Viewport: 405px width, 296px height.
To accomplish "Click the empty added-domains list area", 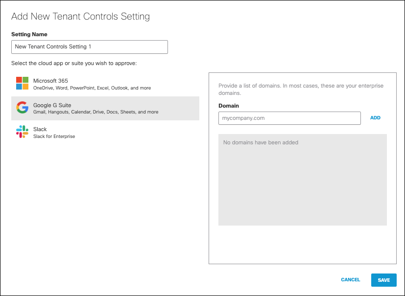I will click(303, 180).
